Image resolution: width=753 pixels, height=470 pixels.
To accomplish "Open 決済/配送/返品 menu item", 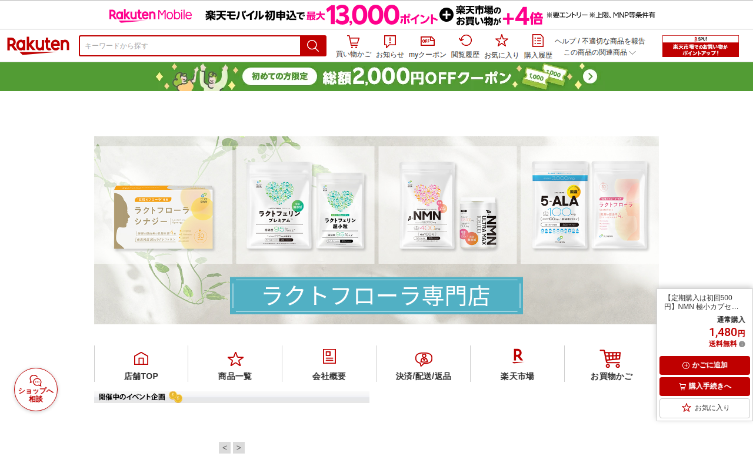I will click(424, 364).
